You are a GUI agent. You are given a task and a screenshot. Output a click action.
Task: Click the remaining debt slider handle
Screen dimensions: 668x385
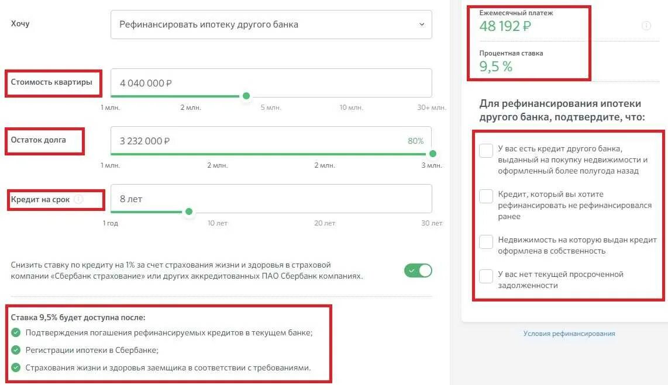point(433,154)
